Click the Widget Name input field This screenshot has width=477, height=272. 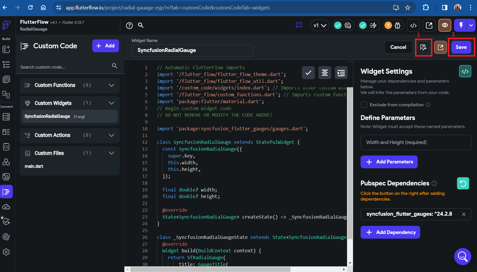click(x=192, y=50)
